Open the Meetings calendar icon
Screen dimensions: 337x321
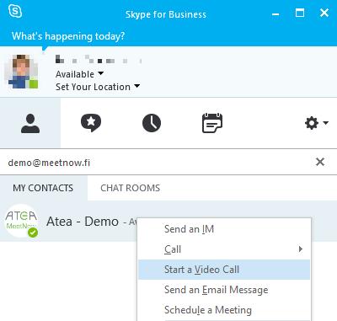click(x=212, y=123)
